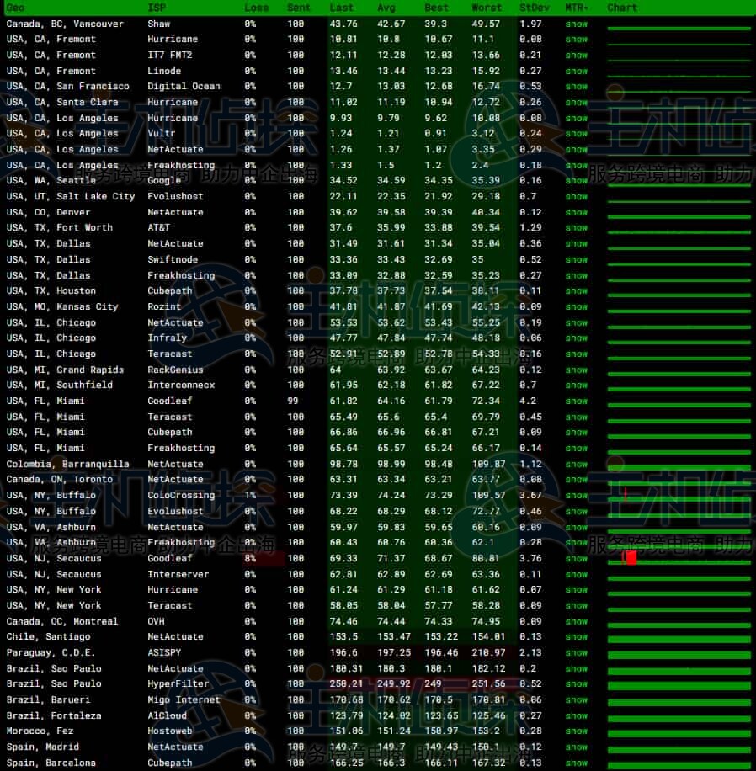Show MTR for Denver NetActuate row
Image resolution: width=756 pixels, height=771 pixels.
coord(577,212)
